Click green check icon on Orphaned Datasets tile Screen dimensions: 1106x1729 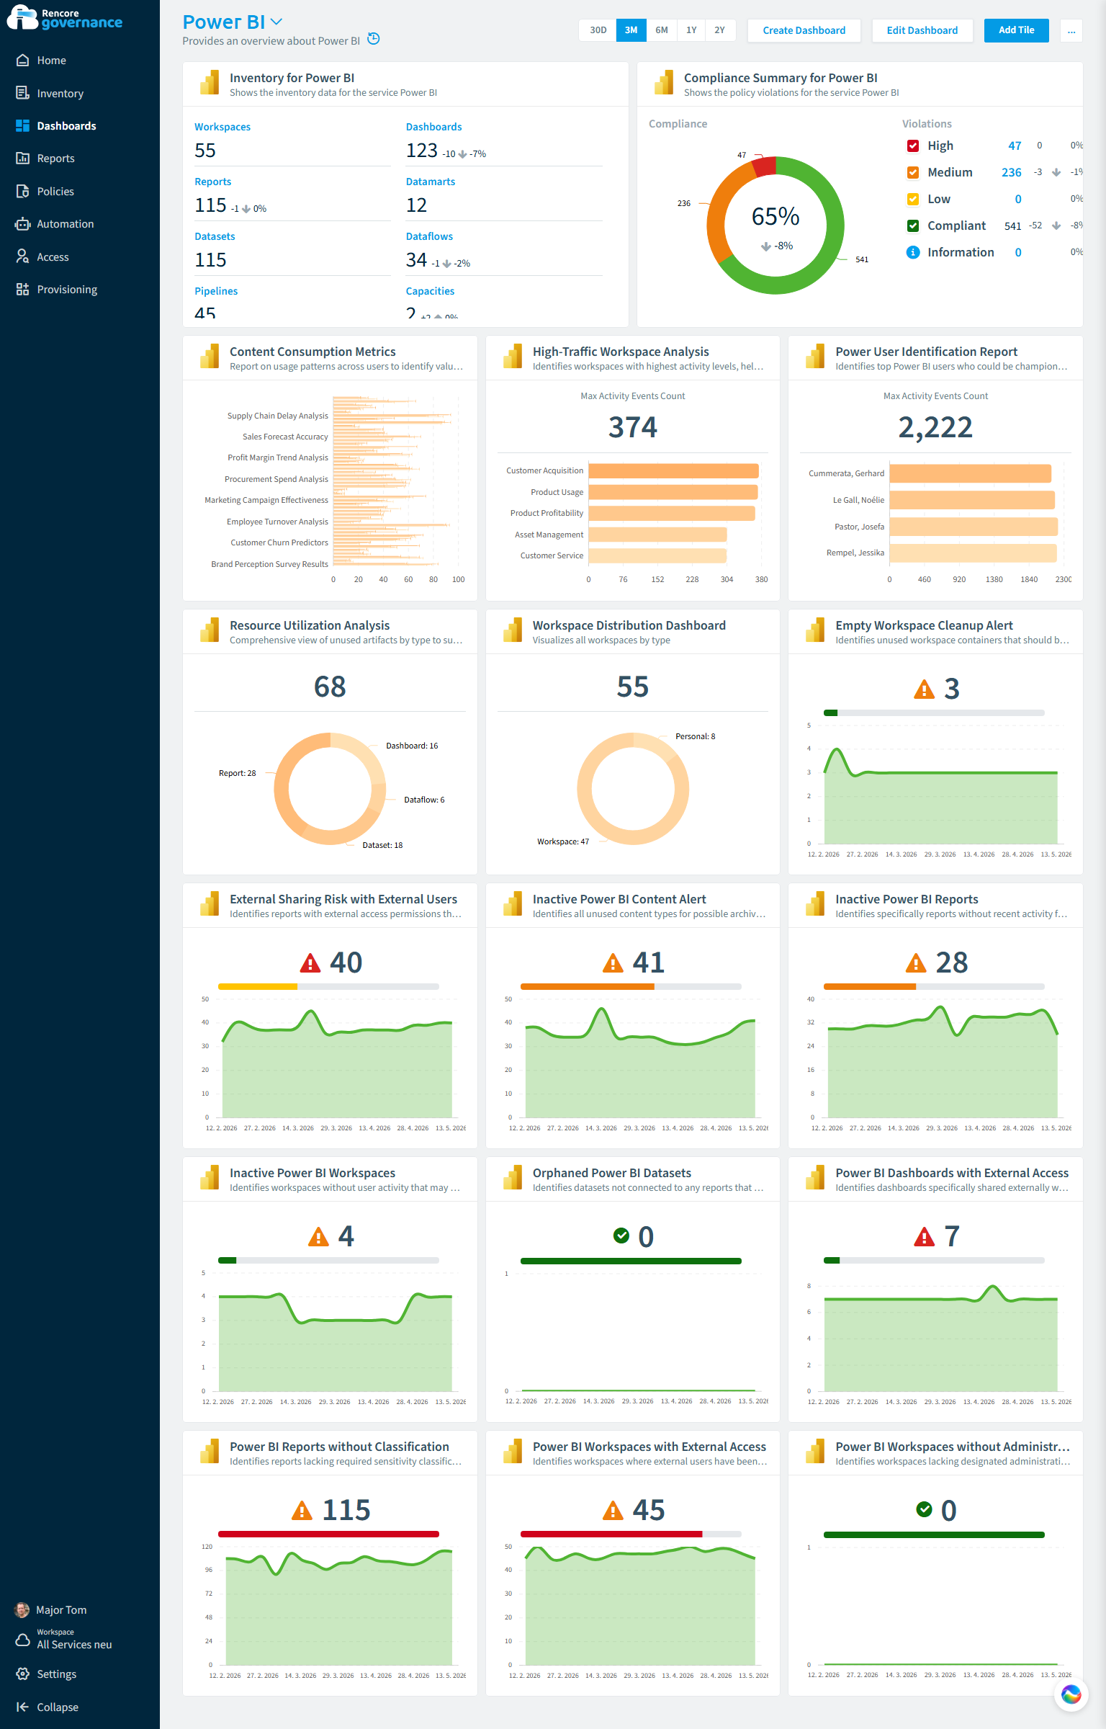click(x=621, y=1236)
